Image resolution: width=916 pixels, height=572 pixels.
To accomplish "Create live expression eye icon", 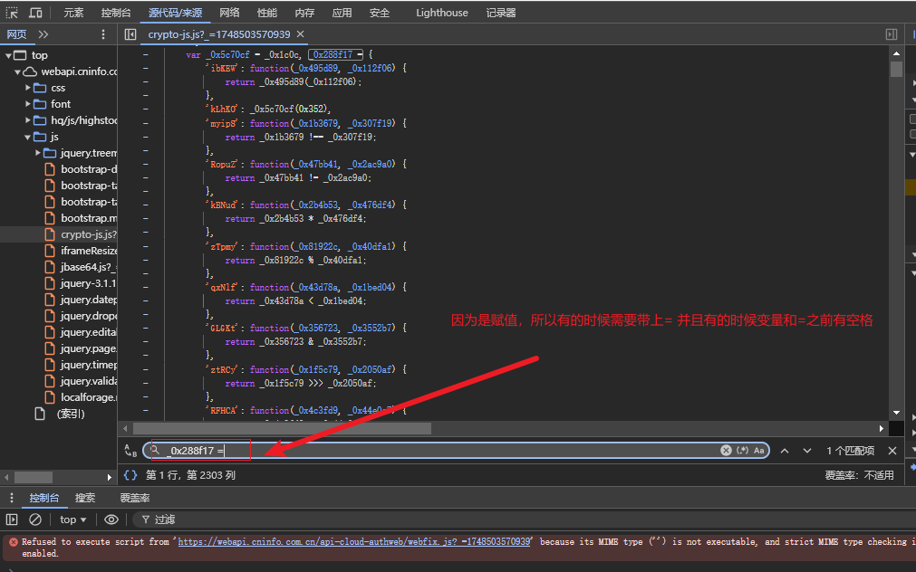I will pyautogui.click(x=111, y=520).
